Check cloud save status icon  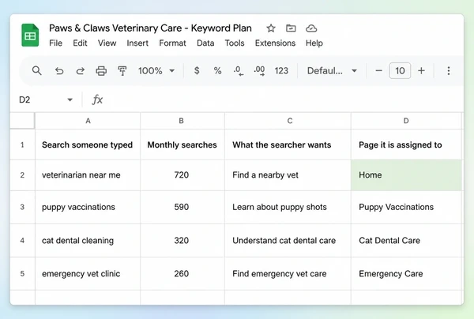311,28
